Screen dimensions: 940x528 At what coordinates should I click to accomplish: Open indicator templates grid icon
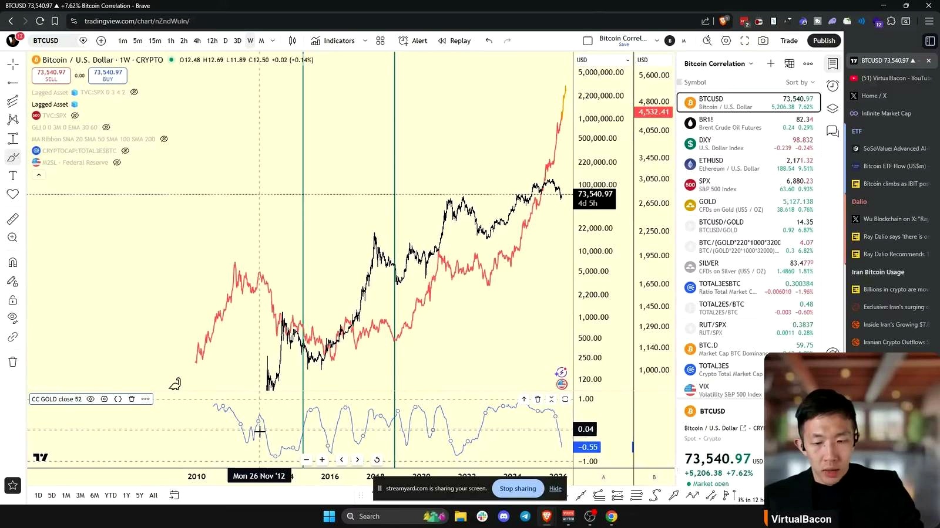pyautogui.click(x=381, y=40)
